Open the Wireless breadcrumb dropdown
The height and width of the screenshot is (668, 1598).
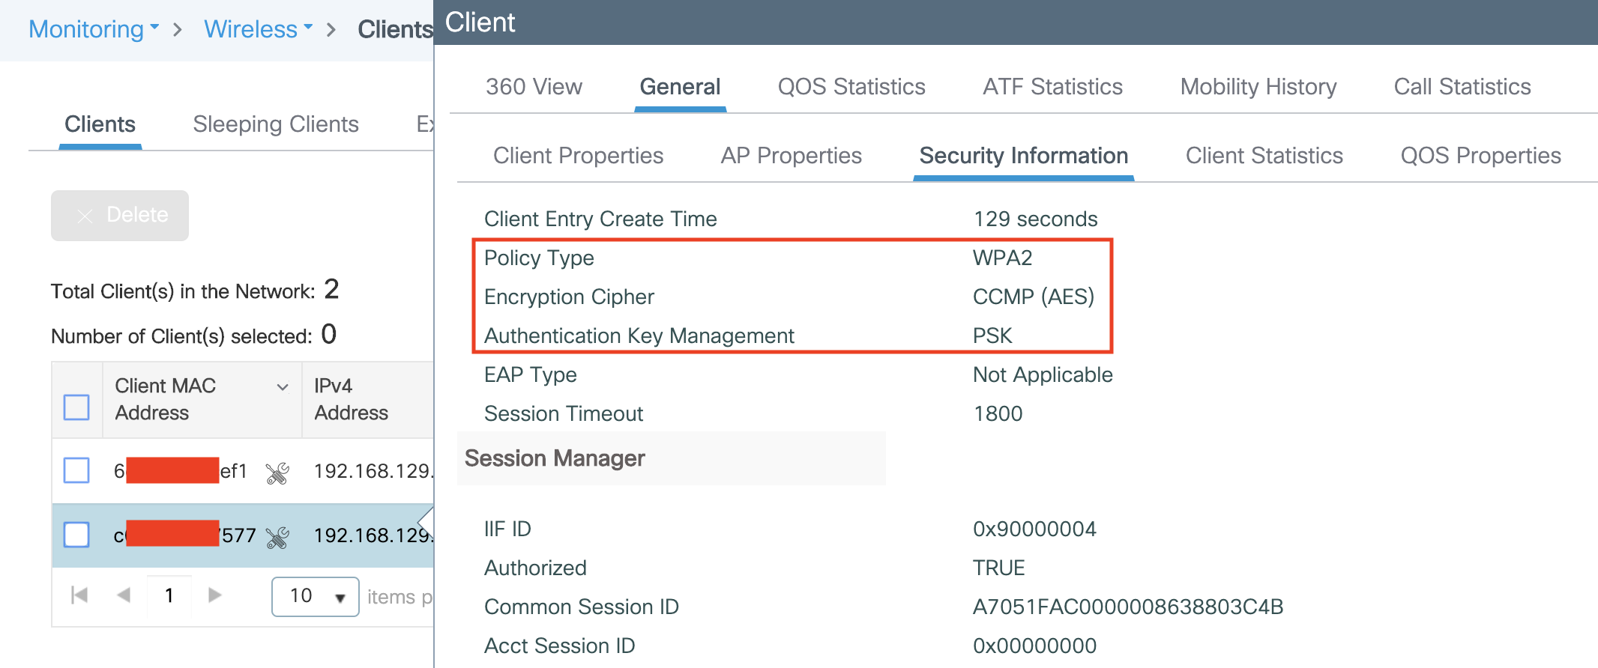pyautogui.click(x=259, y=29)
